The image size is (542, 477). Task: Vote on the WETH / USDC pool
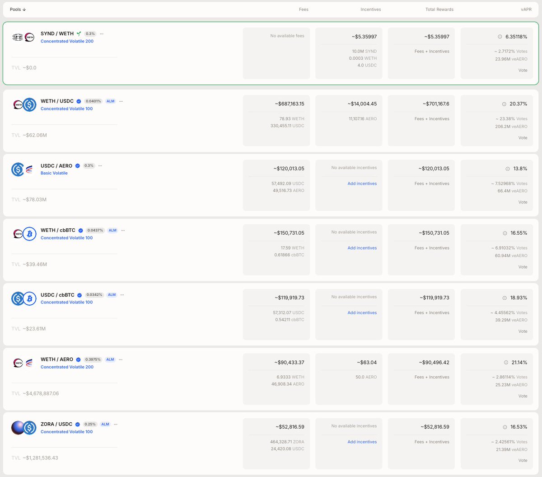click(523, 138)
